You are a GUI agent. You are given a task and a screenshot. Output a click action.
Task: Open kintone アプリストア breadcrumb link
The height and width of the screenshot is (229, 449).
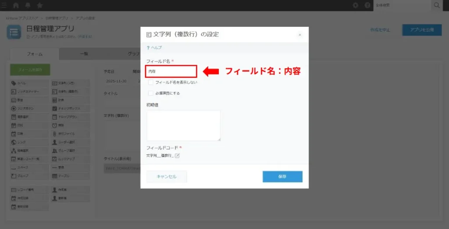22,18
